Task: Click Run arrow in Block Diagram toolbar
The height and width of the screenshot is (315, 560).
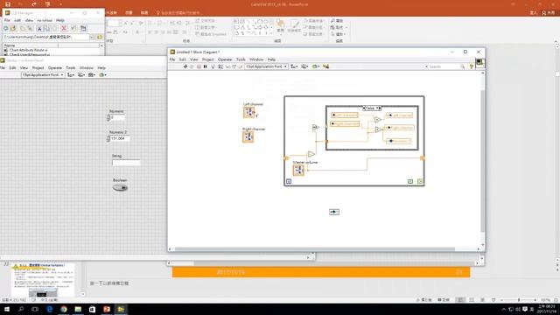Action: coord(185,66)
